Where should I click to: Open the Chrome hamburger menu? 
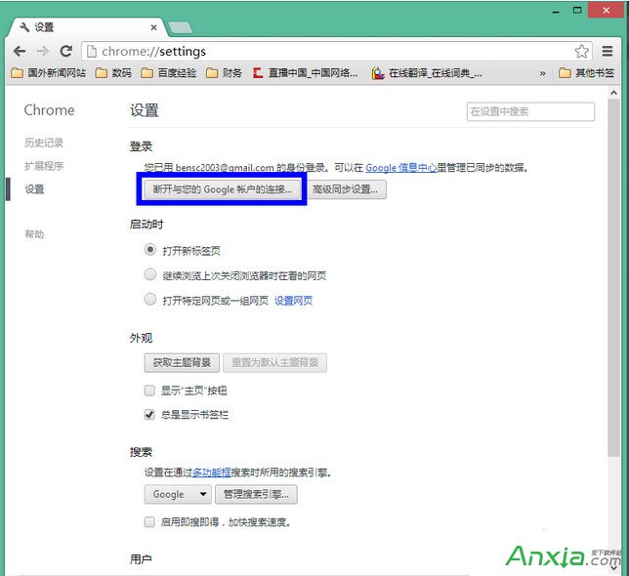(x=608, y=52)
